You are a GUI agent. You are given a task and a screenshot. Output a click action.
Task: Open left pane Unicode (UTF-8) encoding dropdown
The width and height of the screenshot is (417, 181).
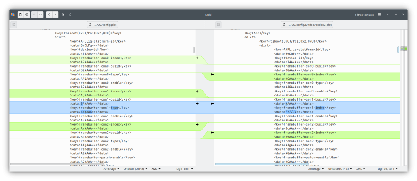[x=135, y=169]
